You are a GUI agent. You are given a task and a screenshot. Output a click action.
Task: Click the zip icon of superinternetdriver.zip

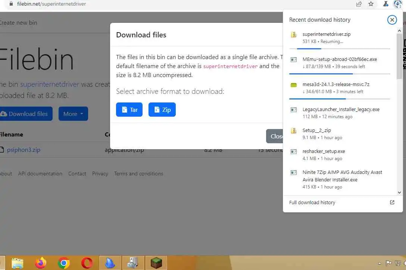(x=293, y=35)
